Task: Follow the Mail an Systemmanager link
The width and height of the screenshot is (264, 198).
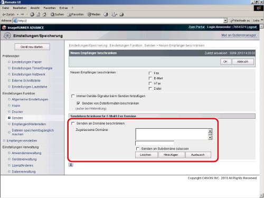Action: 239,35
